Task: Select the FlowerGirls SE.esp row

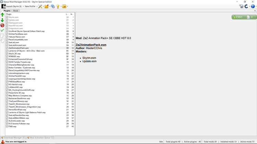Action: click(40, 93)
